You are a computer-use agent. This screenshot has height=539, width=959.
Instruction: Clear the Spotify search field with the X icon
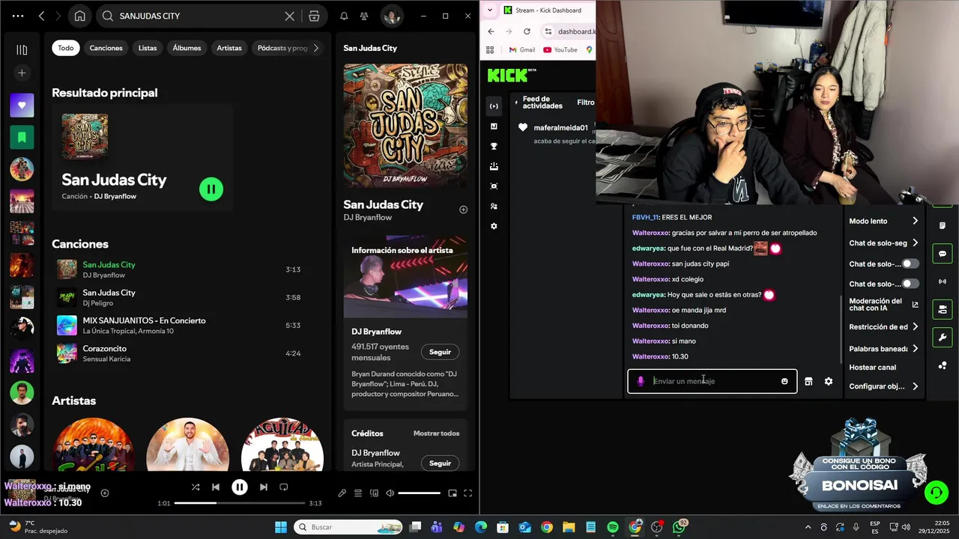(289, 16)
